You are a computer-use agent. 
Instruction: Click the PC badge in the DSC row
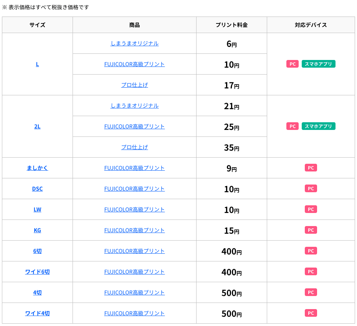point(311,188)
